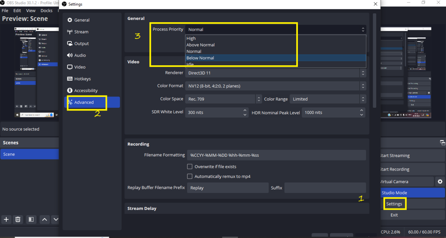Enable Overwrite if file exists checkbox

click(x=190, y=167)
